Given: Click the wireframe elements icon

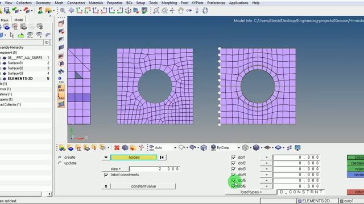Looking at the screenshot, I should tap(245, 147).
